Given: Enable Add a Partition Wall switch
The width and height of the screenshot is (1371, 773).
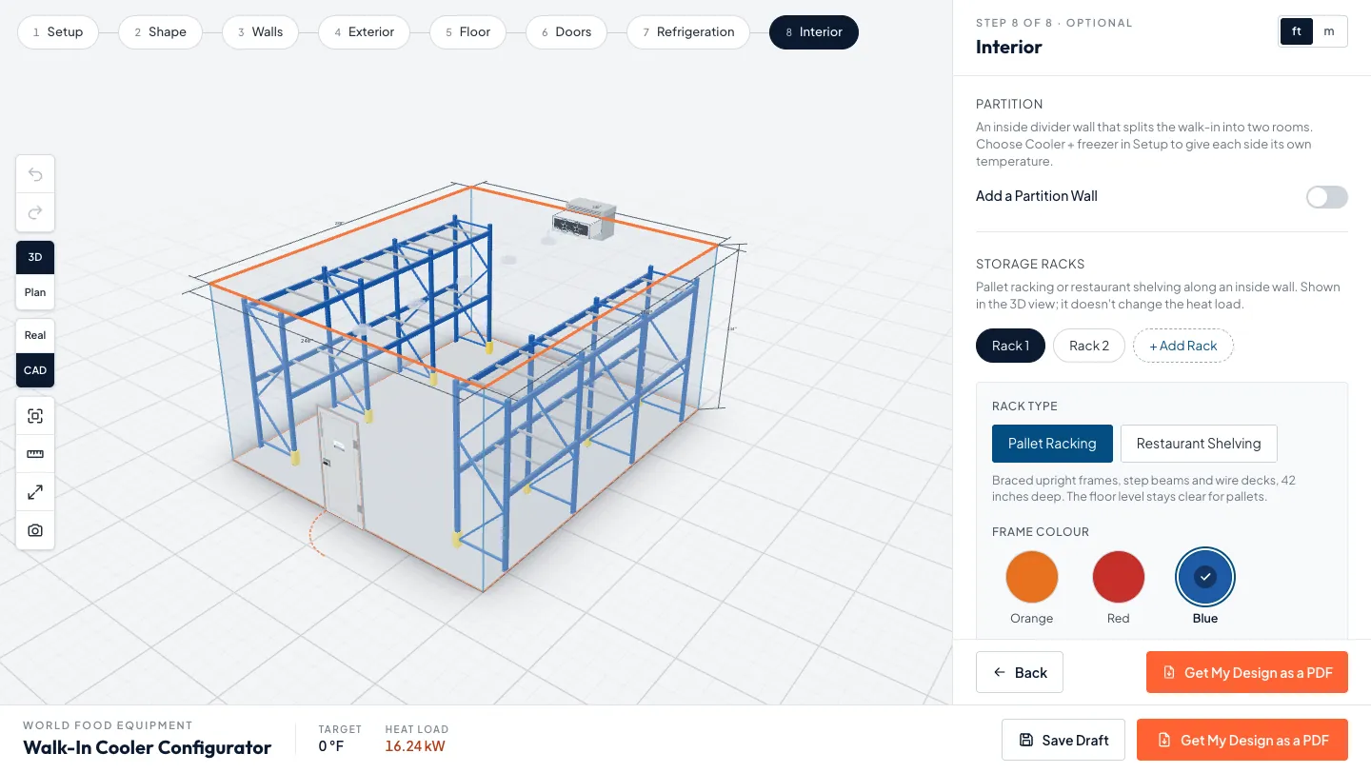Looking at the screenshot, I should 1326,197.
